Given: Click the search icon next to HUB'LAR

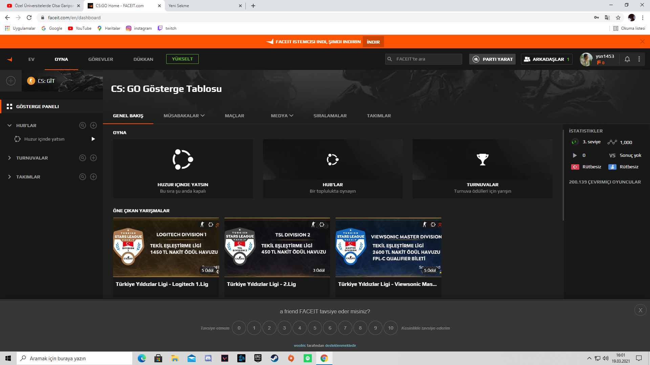Looking at the screenshot, I should point(82,125).
